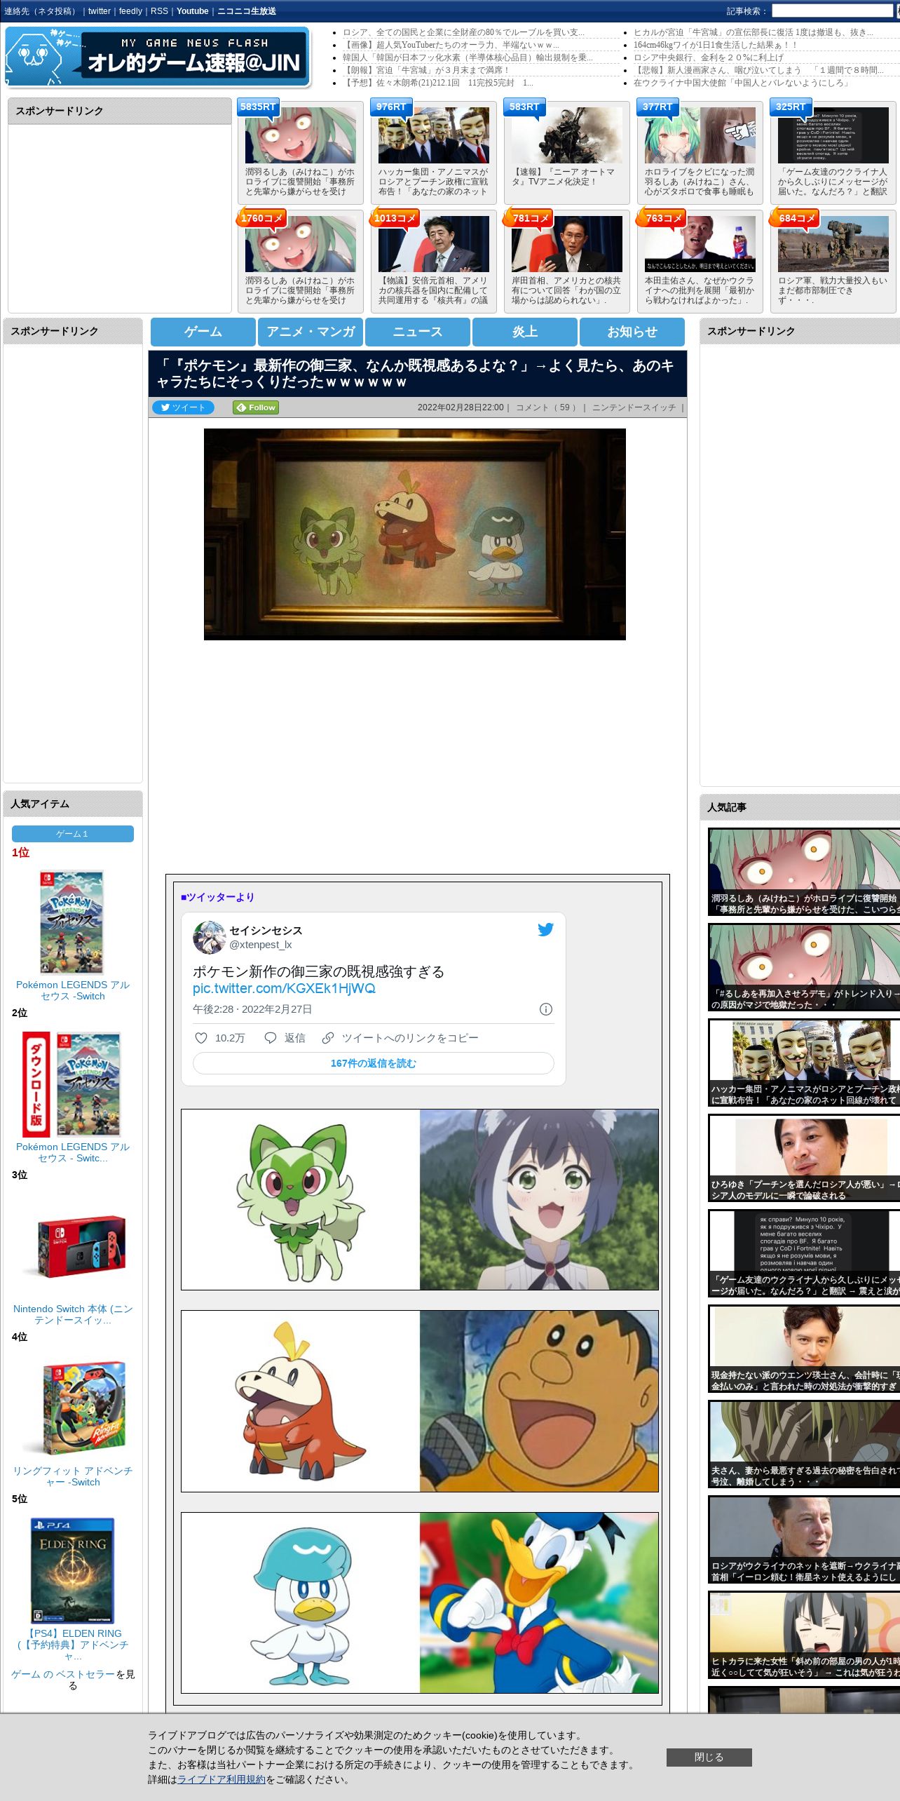900x1801 pixels.
Task: Click the copy tweet link chain icon
Action: point(327,1038)
